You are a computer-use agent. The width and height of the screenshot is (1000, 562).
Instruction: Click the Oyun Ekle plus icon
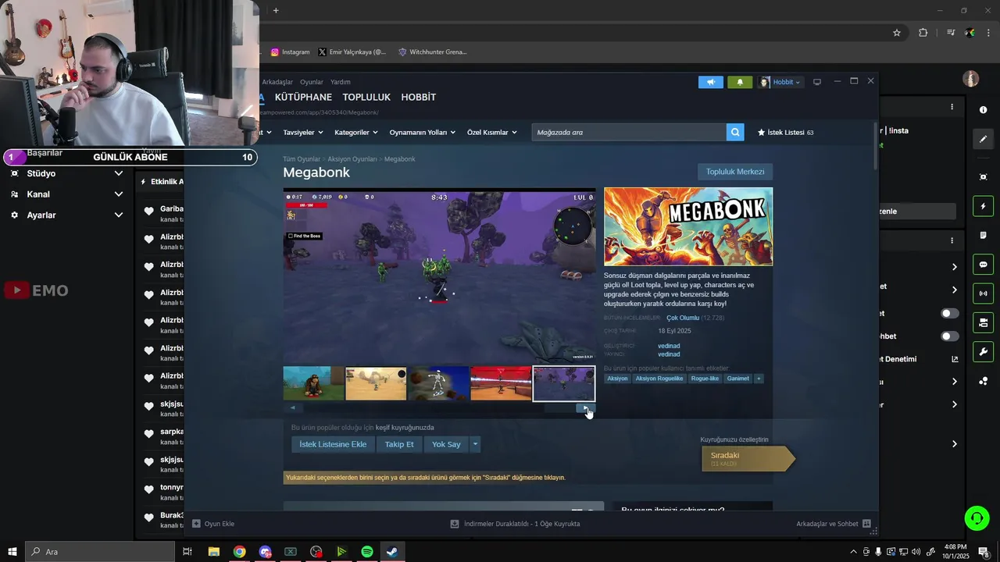(196, 524)
